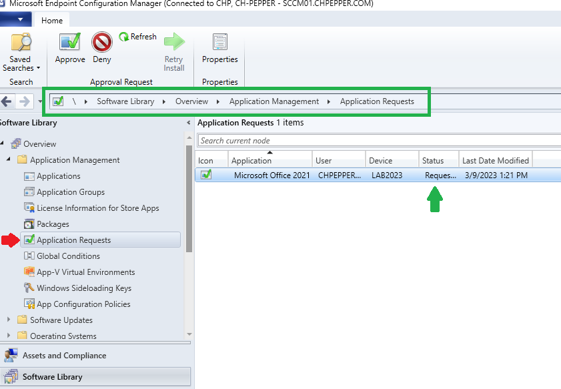Select the Windows Sideloading Keys tree item
The image size is (561, 389).
(x=84, y=288)
